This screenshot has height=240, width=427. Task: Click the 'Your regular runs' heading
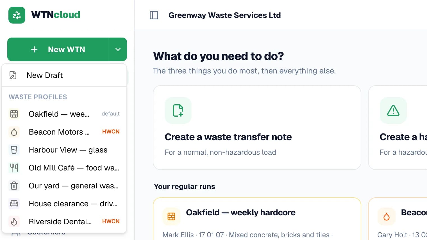click(x=185, y=186)
